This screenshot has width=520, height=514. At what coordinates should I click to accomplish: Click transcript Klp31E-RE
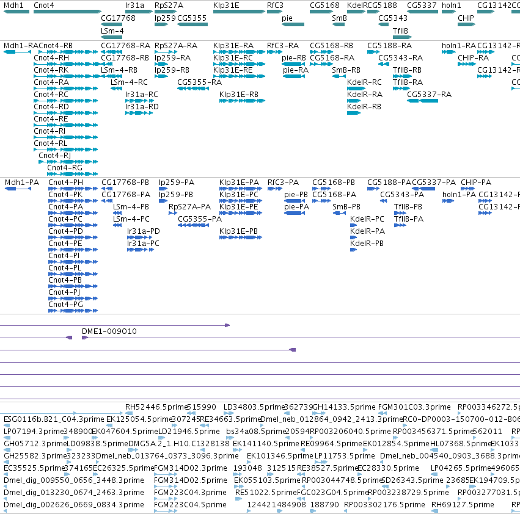(233, 70)
